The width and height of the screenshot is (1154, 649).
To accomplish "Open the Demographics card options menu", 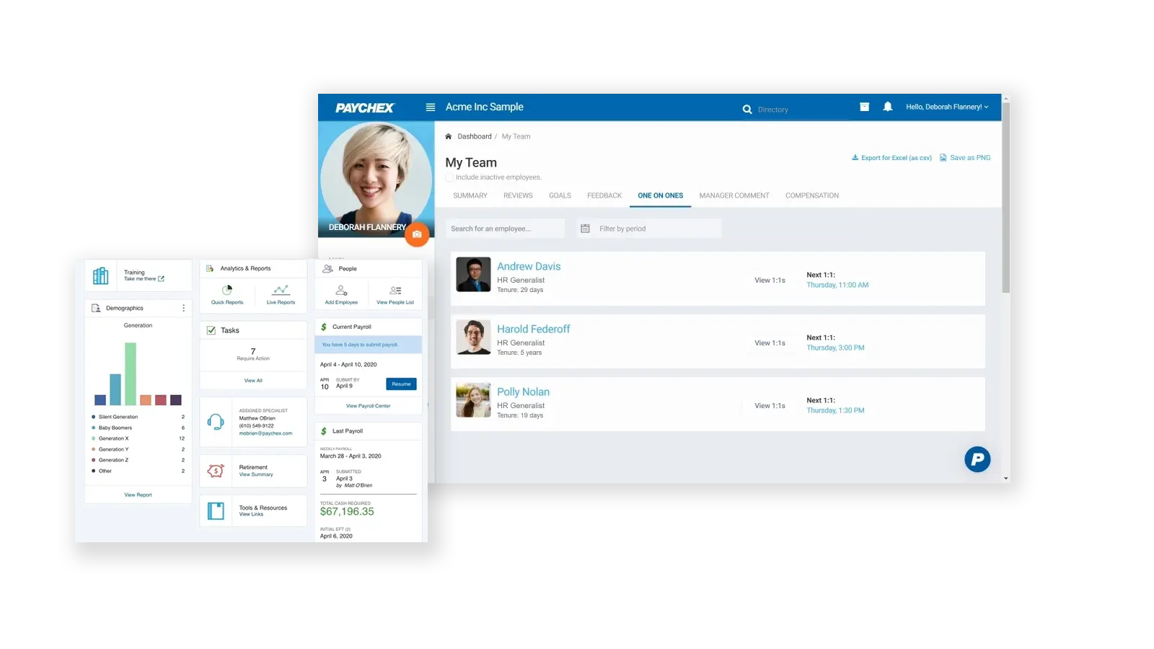I will tap(183, 308).
